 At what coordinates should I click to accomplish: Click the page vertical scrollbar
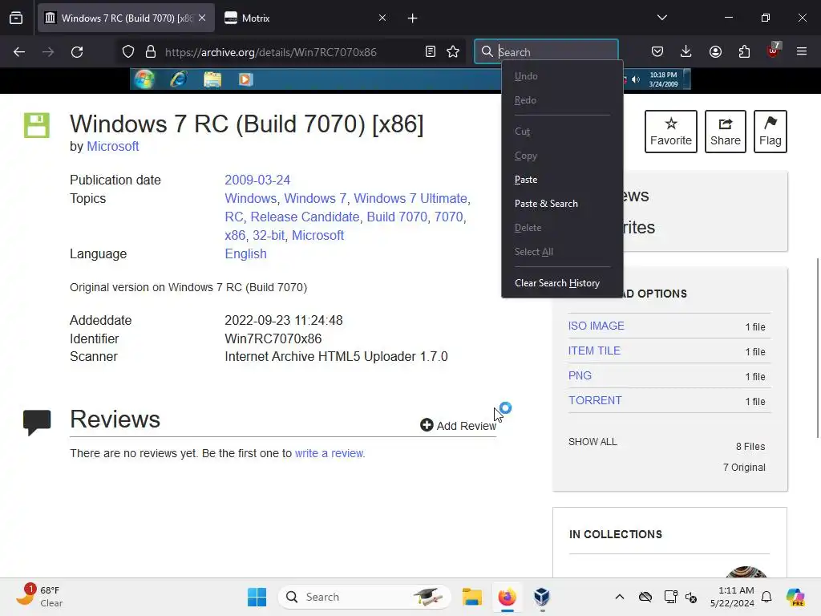click(818, 348)
